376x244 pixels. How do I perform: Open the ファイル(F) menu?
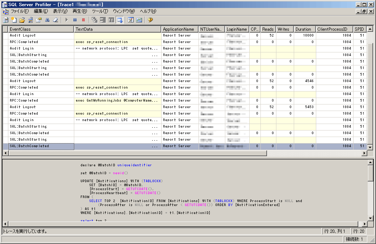(x=20, y=11)
